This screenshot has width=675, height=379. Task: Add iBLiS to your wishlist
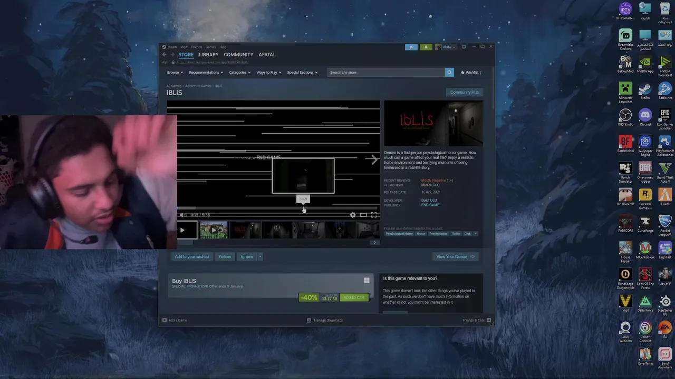coord(192,257)
